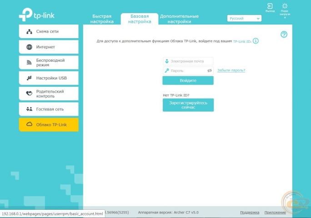Open the Приложение footer link
The height and width of the screenshot is (218, 311).
(275, 213)
